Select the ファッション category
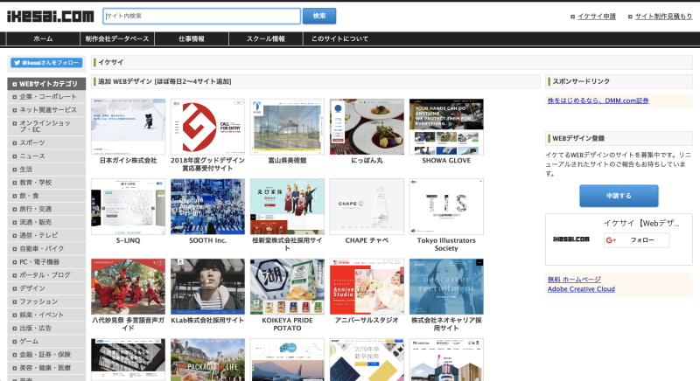The width and height of the screenshot is (700, 381). point(46,301)
